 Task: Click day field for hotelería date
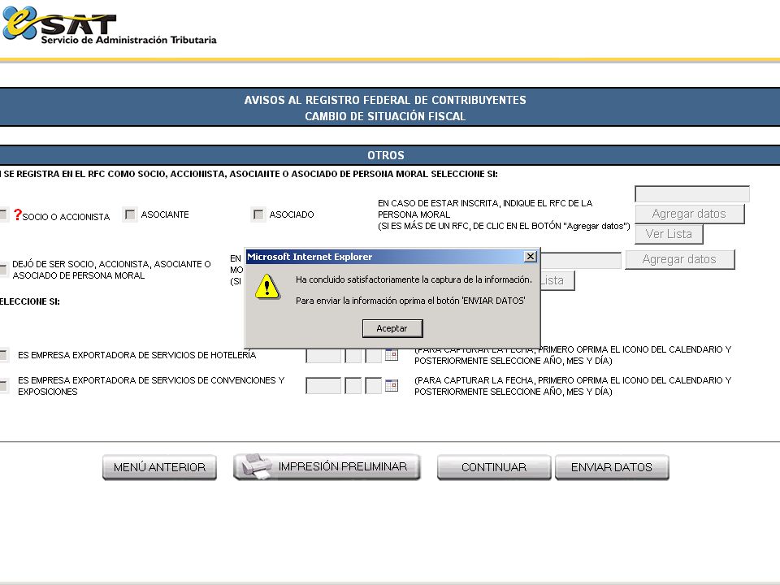373,355
